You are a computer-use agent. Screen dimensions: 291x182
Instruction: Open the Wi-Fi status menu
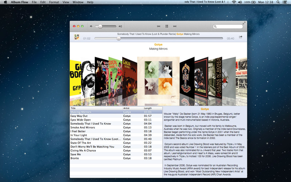tap(234, 2)
